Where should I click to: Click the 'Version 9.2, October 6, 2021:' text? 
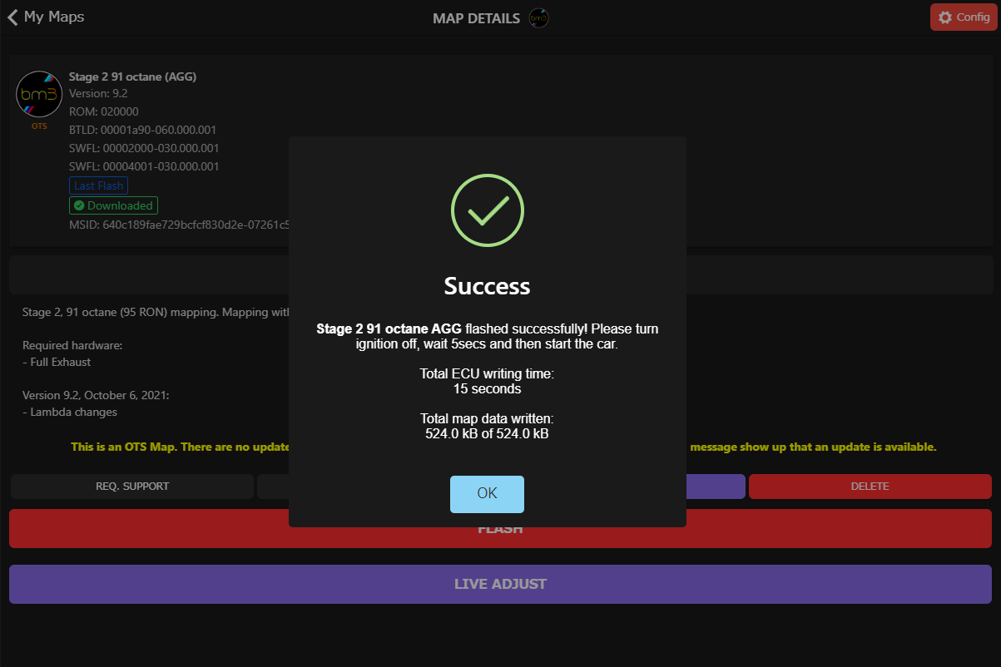point(96,395)
